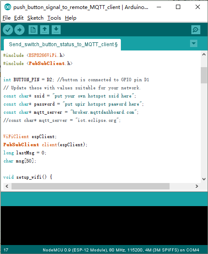Open the Help menu

70,18
